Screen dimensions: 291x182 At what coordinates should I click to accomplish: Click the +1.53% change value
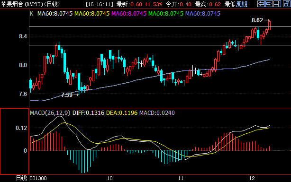[x=153, y=4]
